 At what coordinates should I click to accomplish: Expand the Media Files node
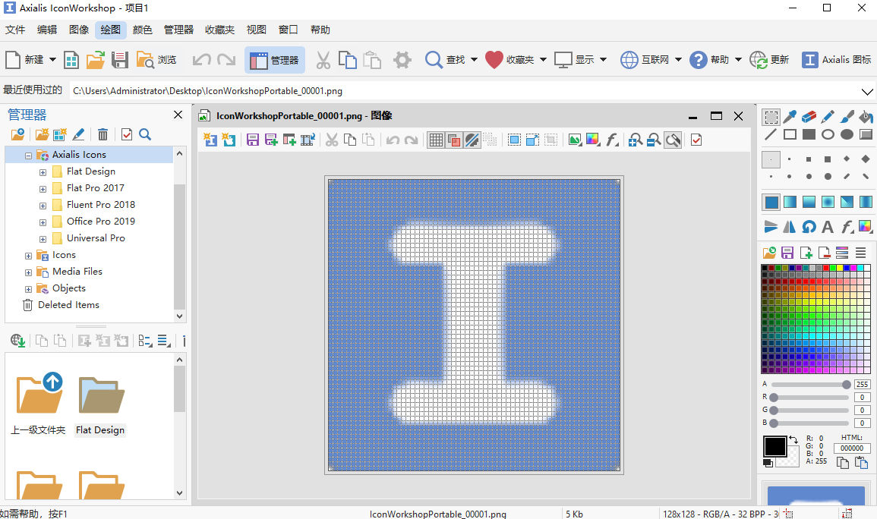click(28, 272)
